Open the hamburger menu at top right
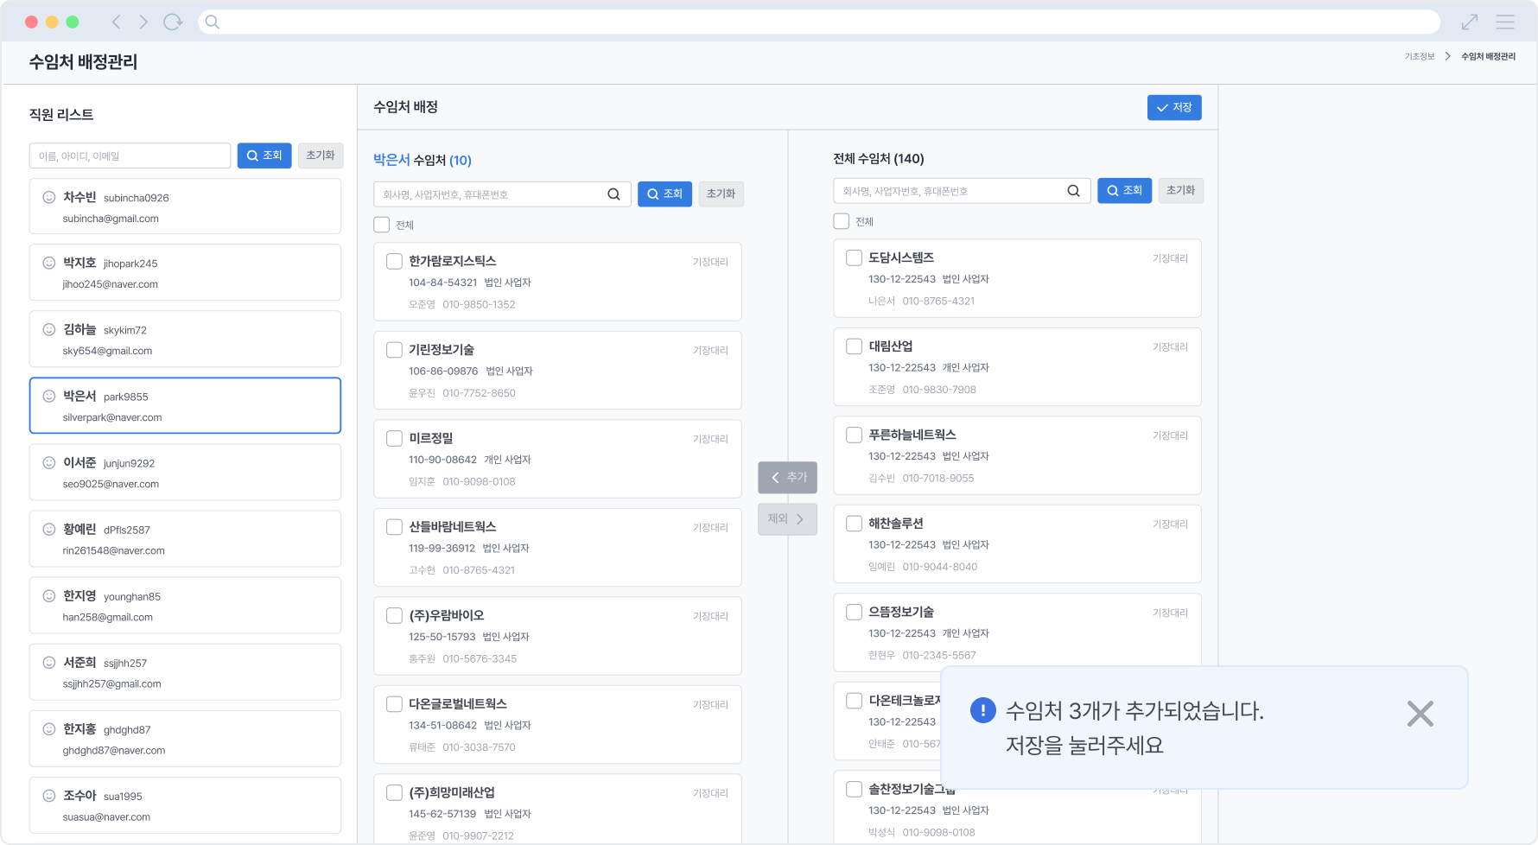 coord(1505,21)
